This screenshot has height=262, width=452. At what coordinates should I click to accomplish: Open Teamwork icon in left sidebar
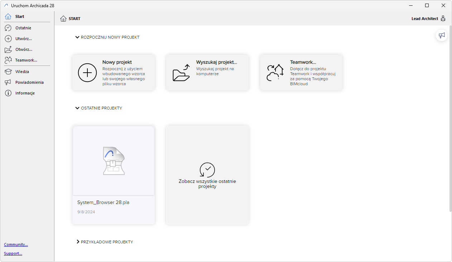tap(8, 60)
